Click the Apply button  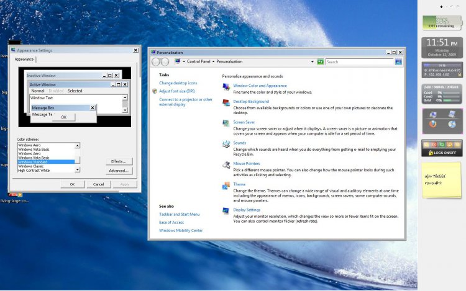click(x=125, y=184)
